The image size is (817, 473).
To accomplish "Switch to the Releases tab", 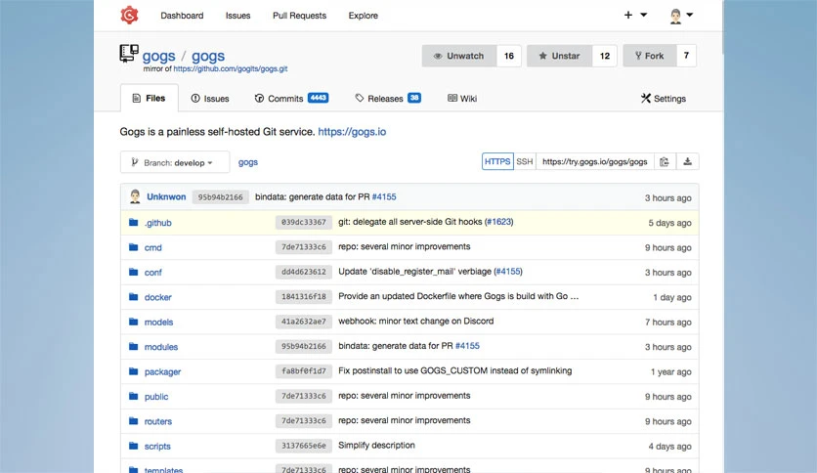I will (388, 99).
